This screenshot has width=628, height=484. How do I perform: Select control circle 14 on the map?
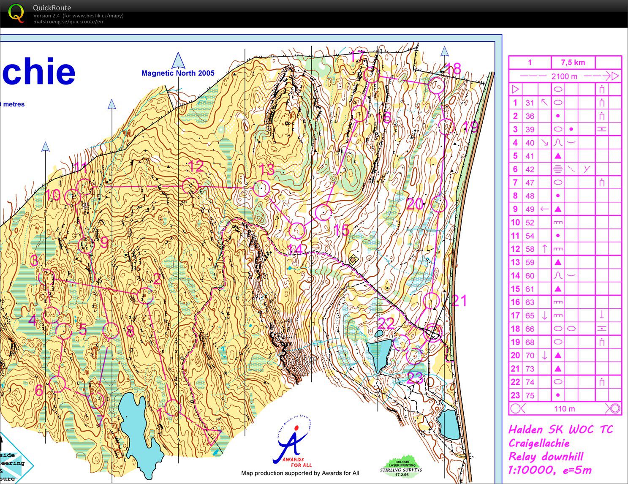click(297, 231)
